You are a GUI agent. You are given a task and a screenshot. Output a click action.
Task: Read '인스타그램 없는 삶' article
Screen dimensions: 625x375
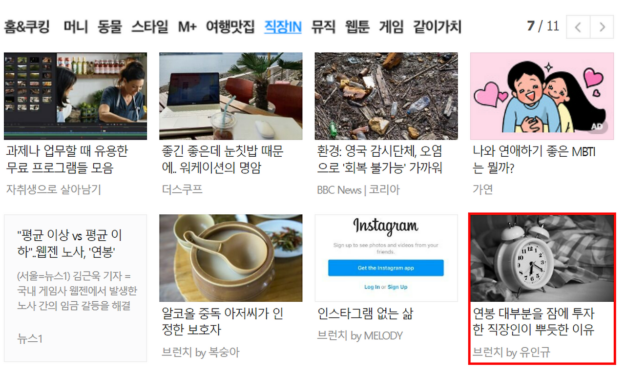tap(365, 313)
